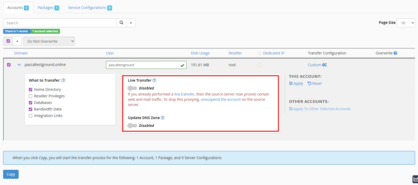Click the There is 1 record badge

pos(16,31)
